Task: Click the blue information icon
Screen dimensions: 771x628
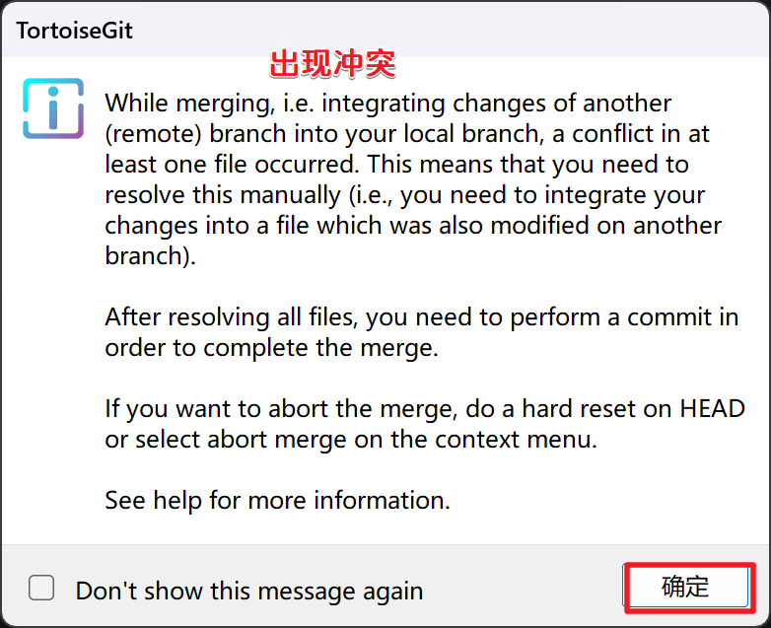Action: point(53,107)
